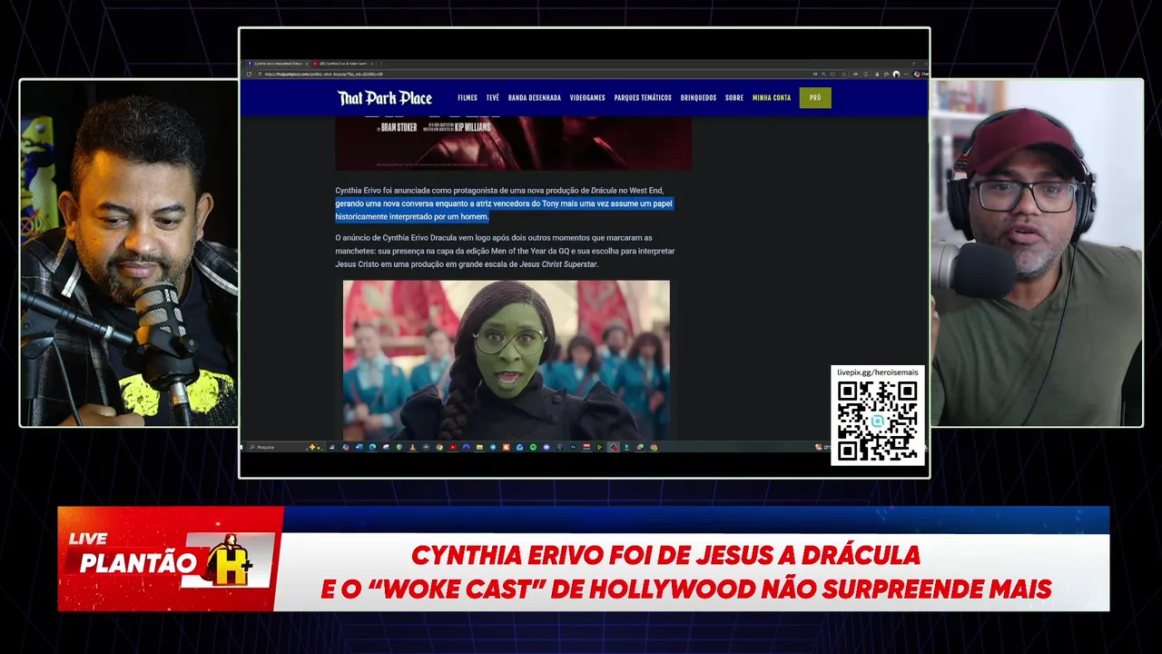Click the green PRÓ button

[815, 97]
